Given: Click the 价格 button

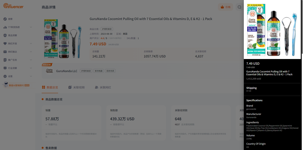Looking at the screenshot, I should pos(226,7).
